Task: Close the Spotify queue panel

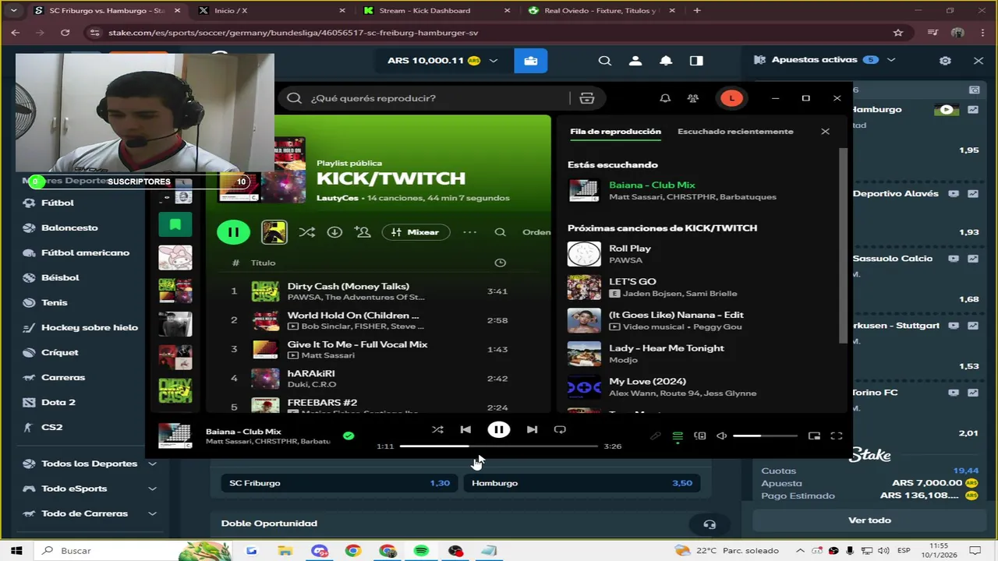Action: 825,132
